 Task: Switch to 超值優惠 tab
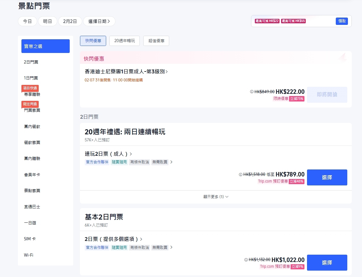156,41
